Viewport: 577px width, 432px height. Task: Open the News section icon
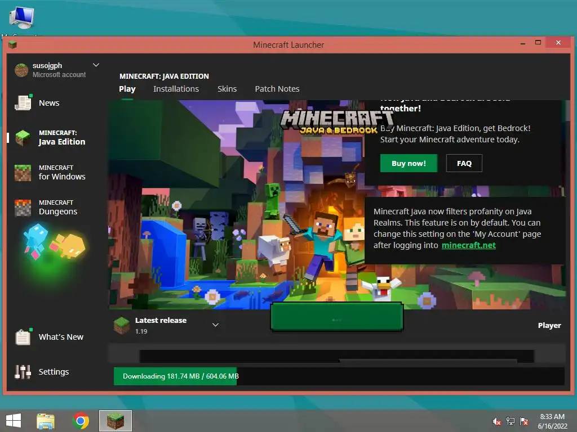[x=23, y=102]
